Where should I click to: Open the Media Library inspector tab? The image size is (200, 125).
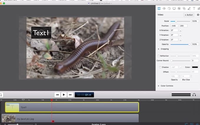click(x=199, y=9)
